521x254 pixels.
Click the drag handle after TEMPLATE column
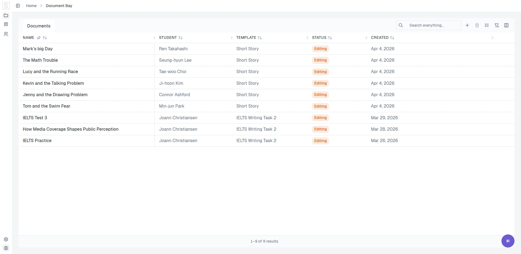[307, 38]
